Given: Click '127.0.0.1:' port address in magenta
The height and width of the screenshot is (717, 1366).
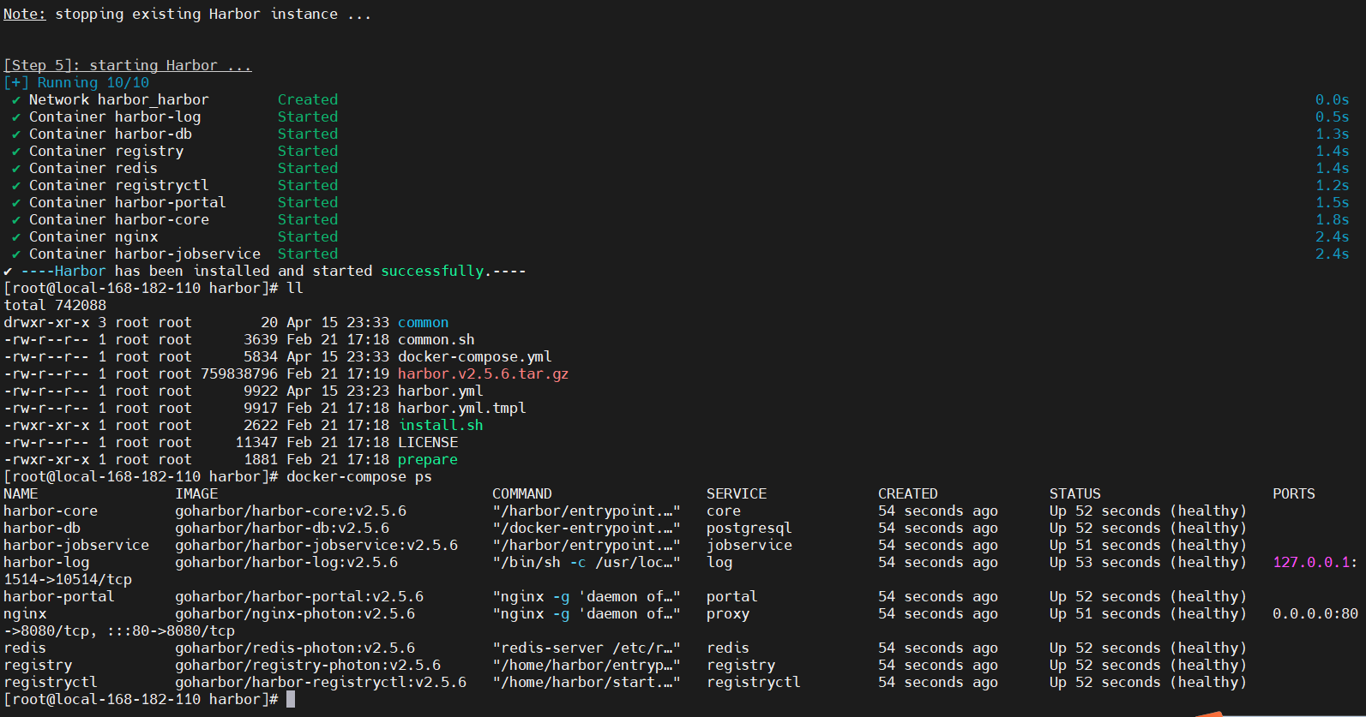Looking at the screenshot, I should 1315,563.
